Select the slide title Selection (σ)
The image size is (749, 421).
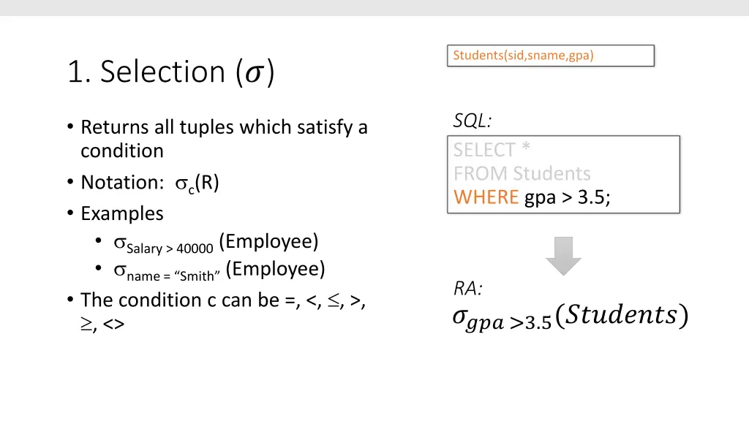point(171,72)
